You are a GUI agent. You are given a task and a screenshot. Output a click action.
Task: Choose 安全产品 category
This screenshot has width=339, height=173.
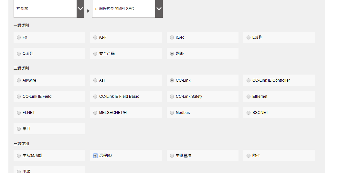coord(95,54)
